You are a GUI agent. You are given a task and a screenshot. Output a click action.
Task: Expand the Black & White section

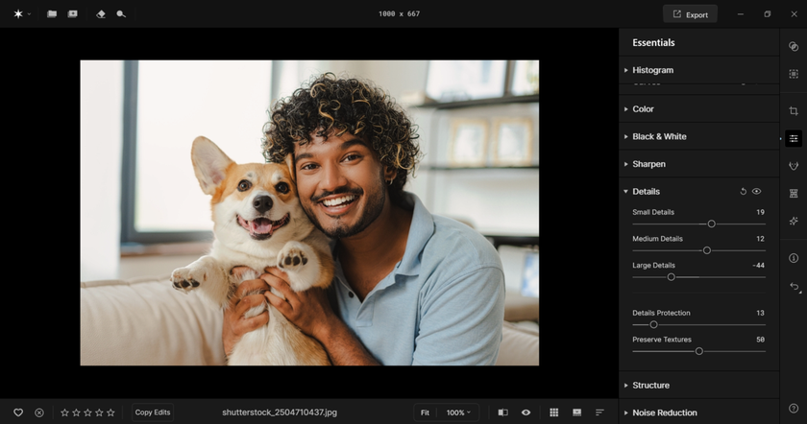coord(659,136)
